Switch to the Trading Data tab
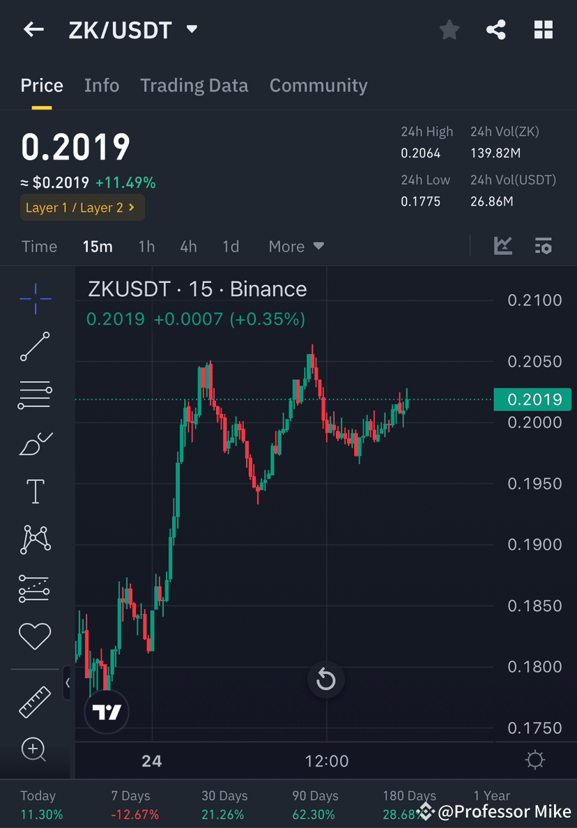Viewport: 577px width, 828px height. [x=194, y=85]
